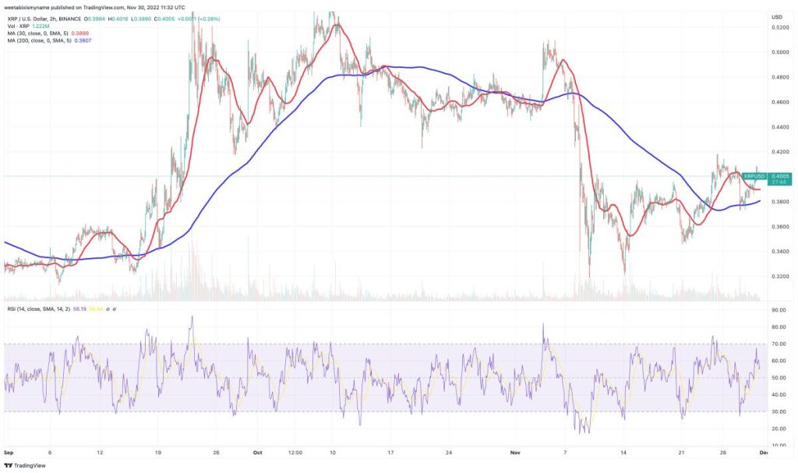
Task: Click the 50.00 RSI axis label
Action: pos(779,378)
